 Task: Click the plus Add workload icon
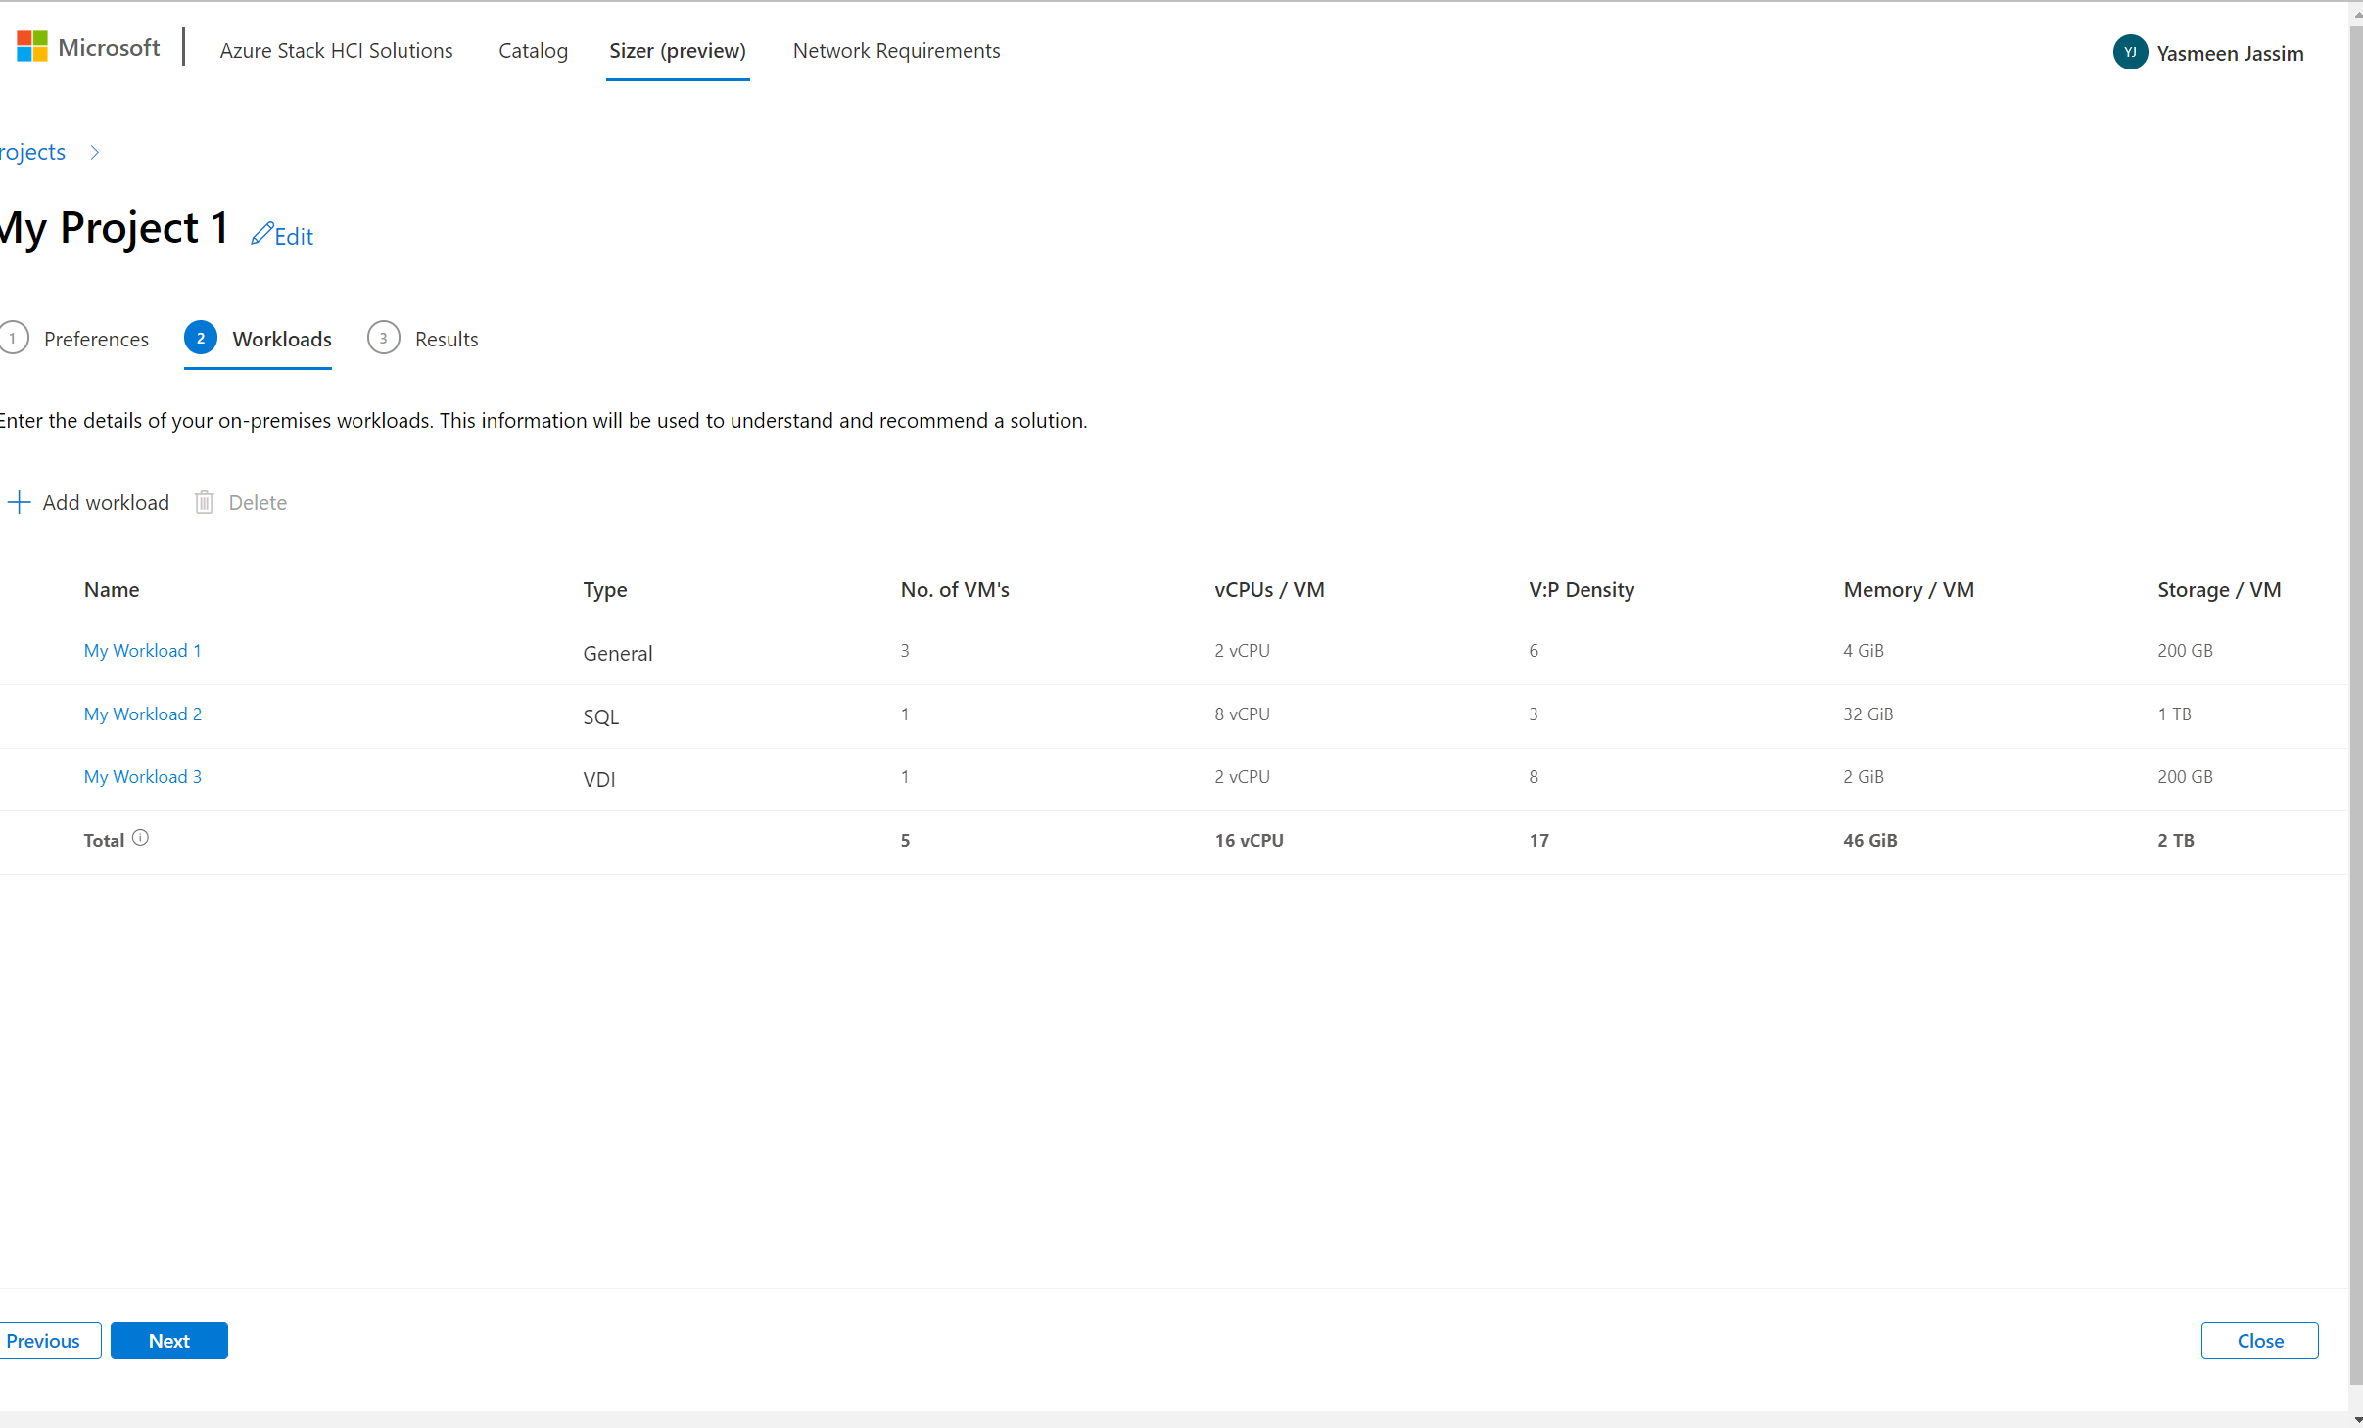(19, 503)
